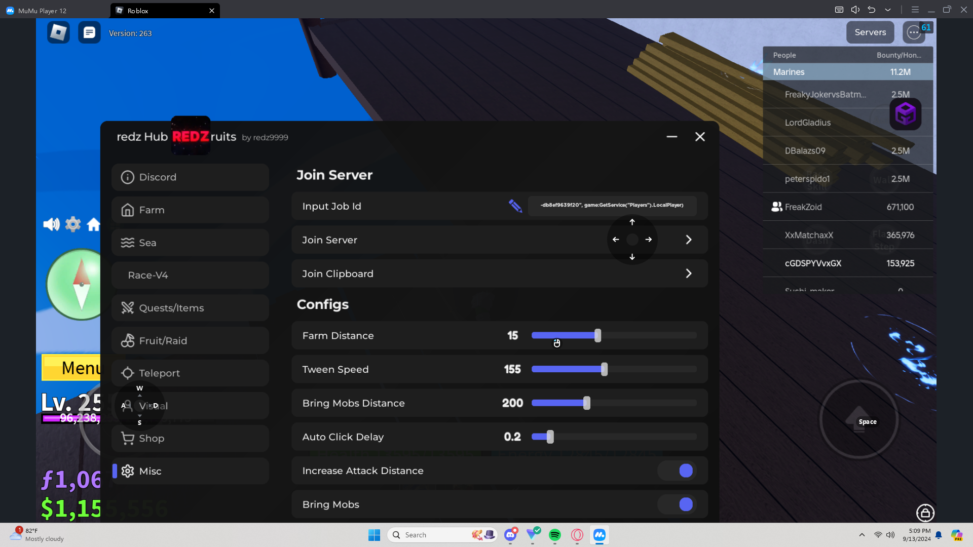The height and width of the screenshot is (547, 973).
Task: Show hidden system tray icons
Action: pos(862,535)
